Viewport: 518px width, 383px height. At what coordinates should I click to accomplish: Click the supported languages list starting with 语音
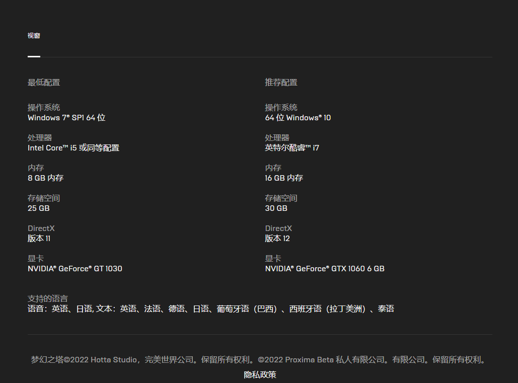click(x=210, y=309)
